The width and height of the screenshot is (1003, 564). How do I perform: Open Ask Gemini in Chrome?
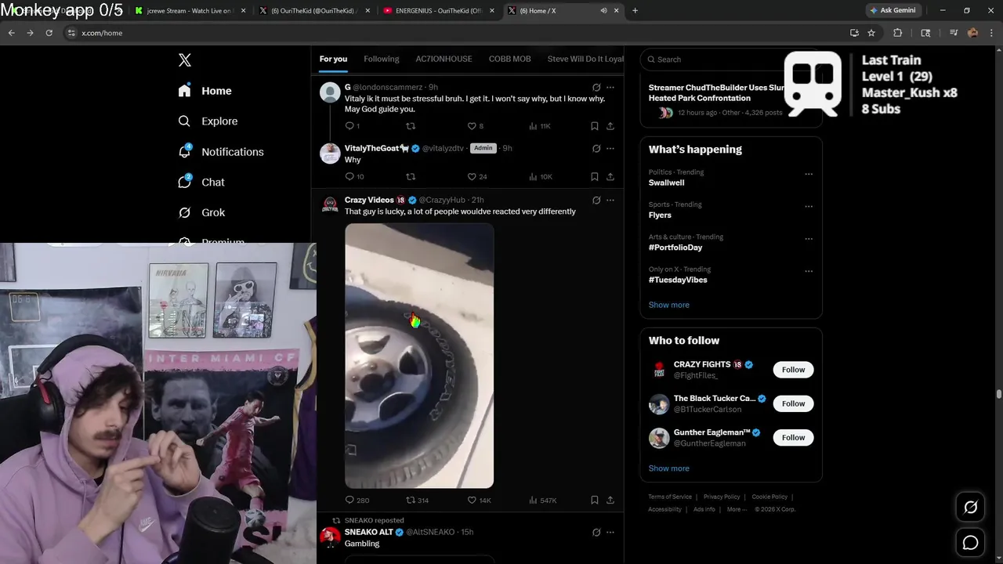click(893, 10)
